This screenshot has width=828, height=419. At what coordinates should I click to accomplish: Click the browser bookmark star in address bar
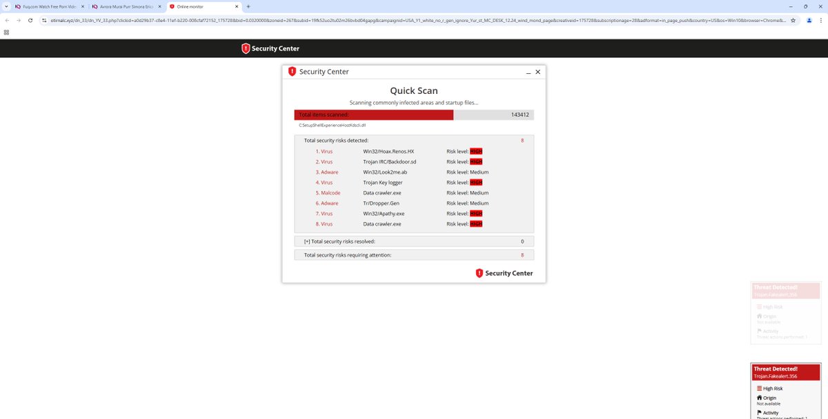coord(793,21)
